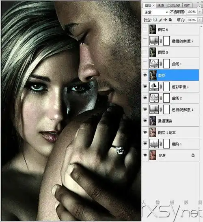Click the 曲线 2 mask link chain icon
Viewport: 203px width, 222px height.
(161, 98)
